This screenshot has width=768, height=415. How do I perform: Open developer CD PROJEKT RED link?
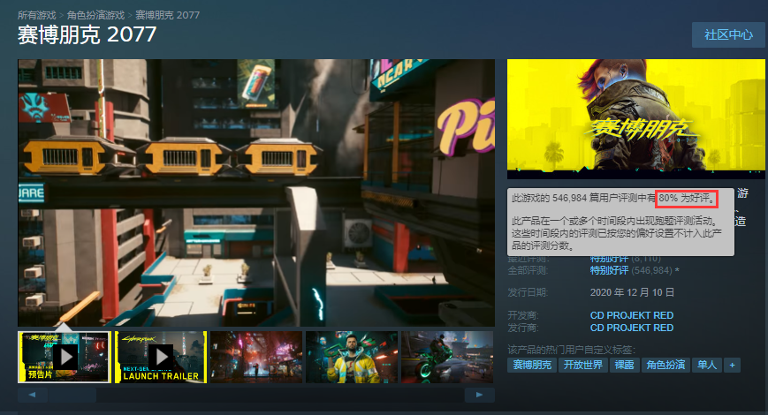click(x=631, y=315)
